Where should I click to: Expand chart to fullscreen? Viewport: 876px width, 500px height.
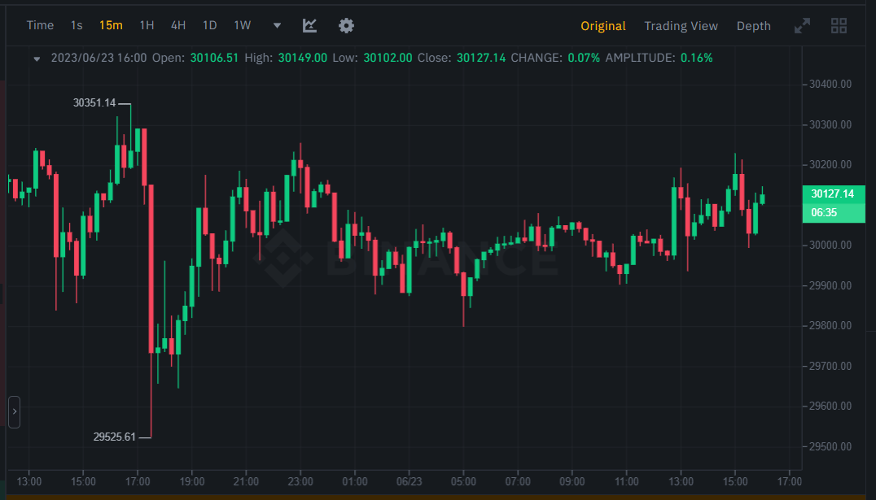coord(802,26)
